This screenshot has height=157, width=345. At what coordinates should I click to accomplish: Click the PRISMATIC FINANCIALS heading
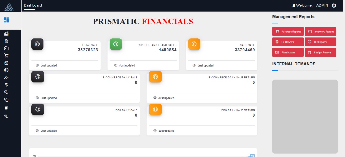click(143, 22)
